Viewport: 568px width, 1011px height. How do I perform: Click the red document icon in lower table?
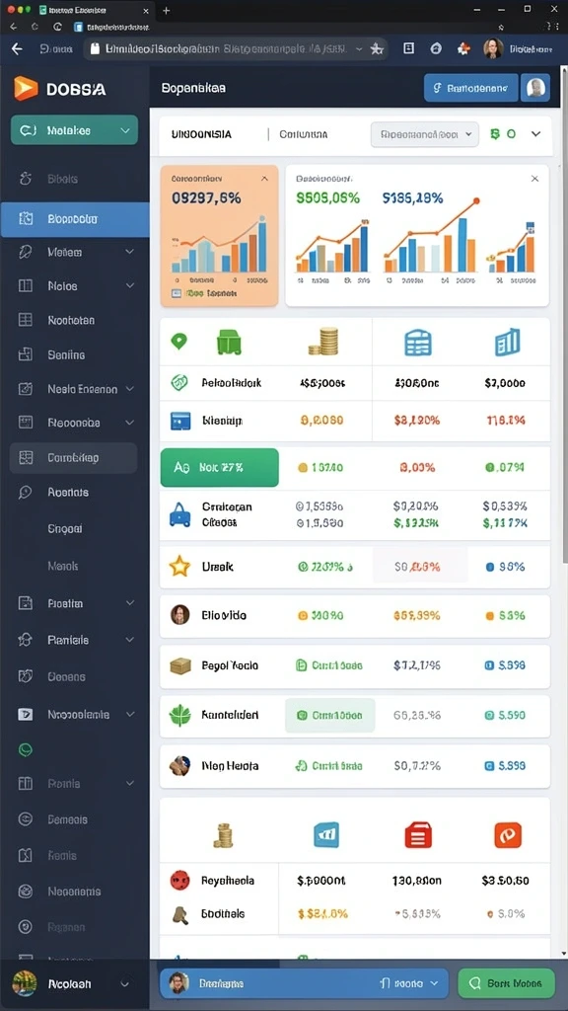pyautogui.click(x=417, y=835)
